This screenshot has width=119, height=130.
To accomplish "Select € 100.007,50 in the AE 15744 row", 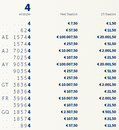I will point(67,37).
